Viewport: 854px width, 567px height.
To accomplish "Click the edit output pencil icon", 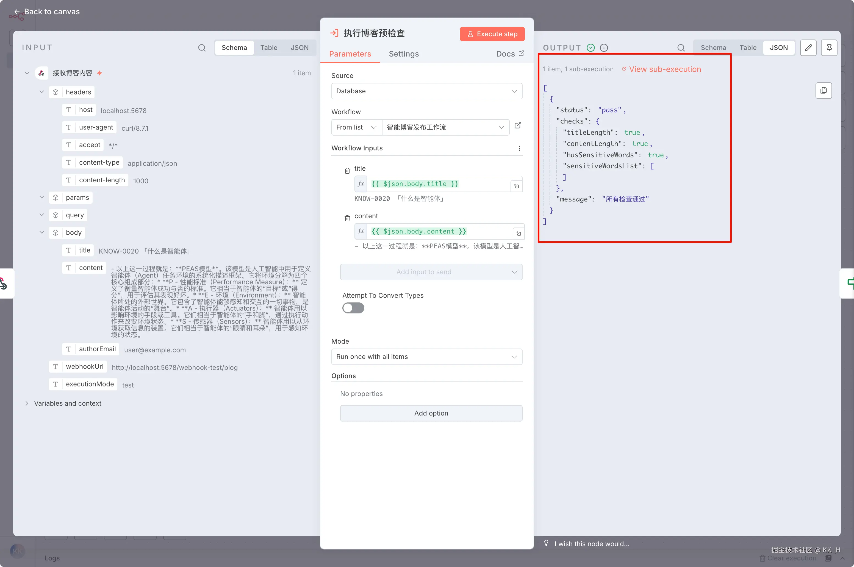I will (x=808, y=48).
